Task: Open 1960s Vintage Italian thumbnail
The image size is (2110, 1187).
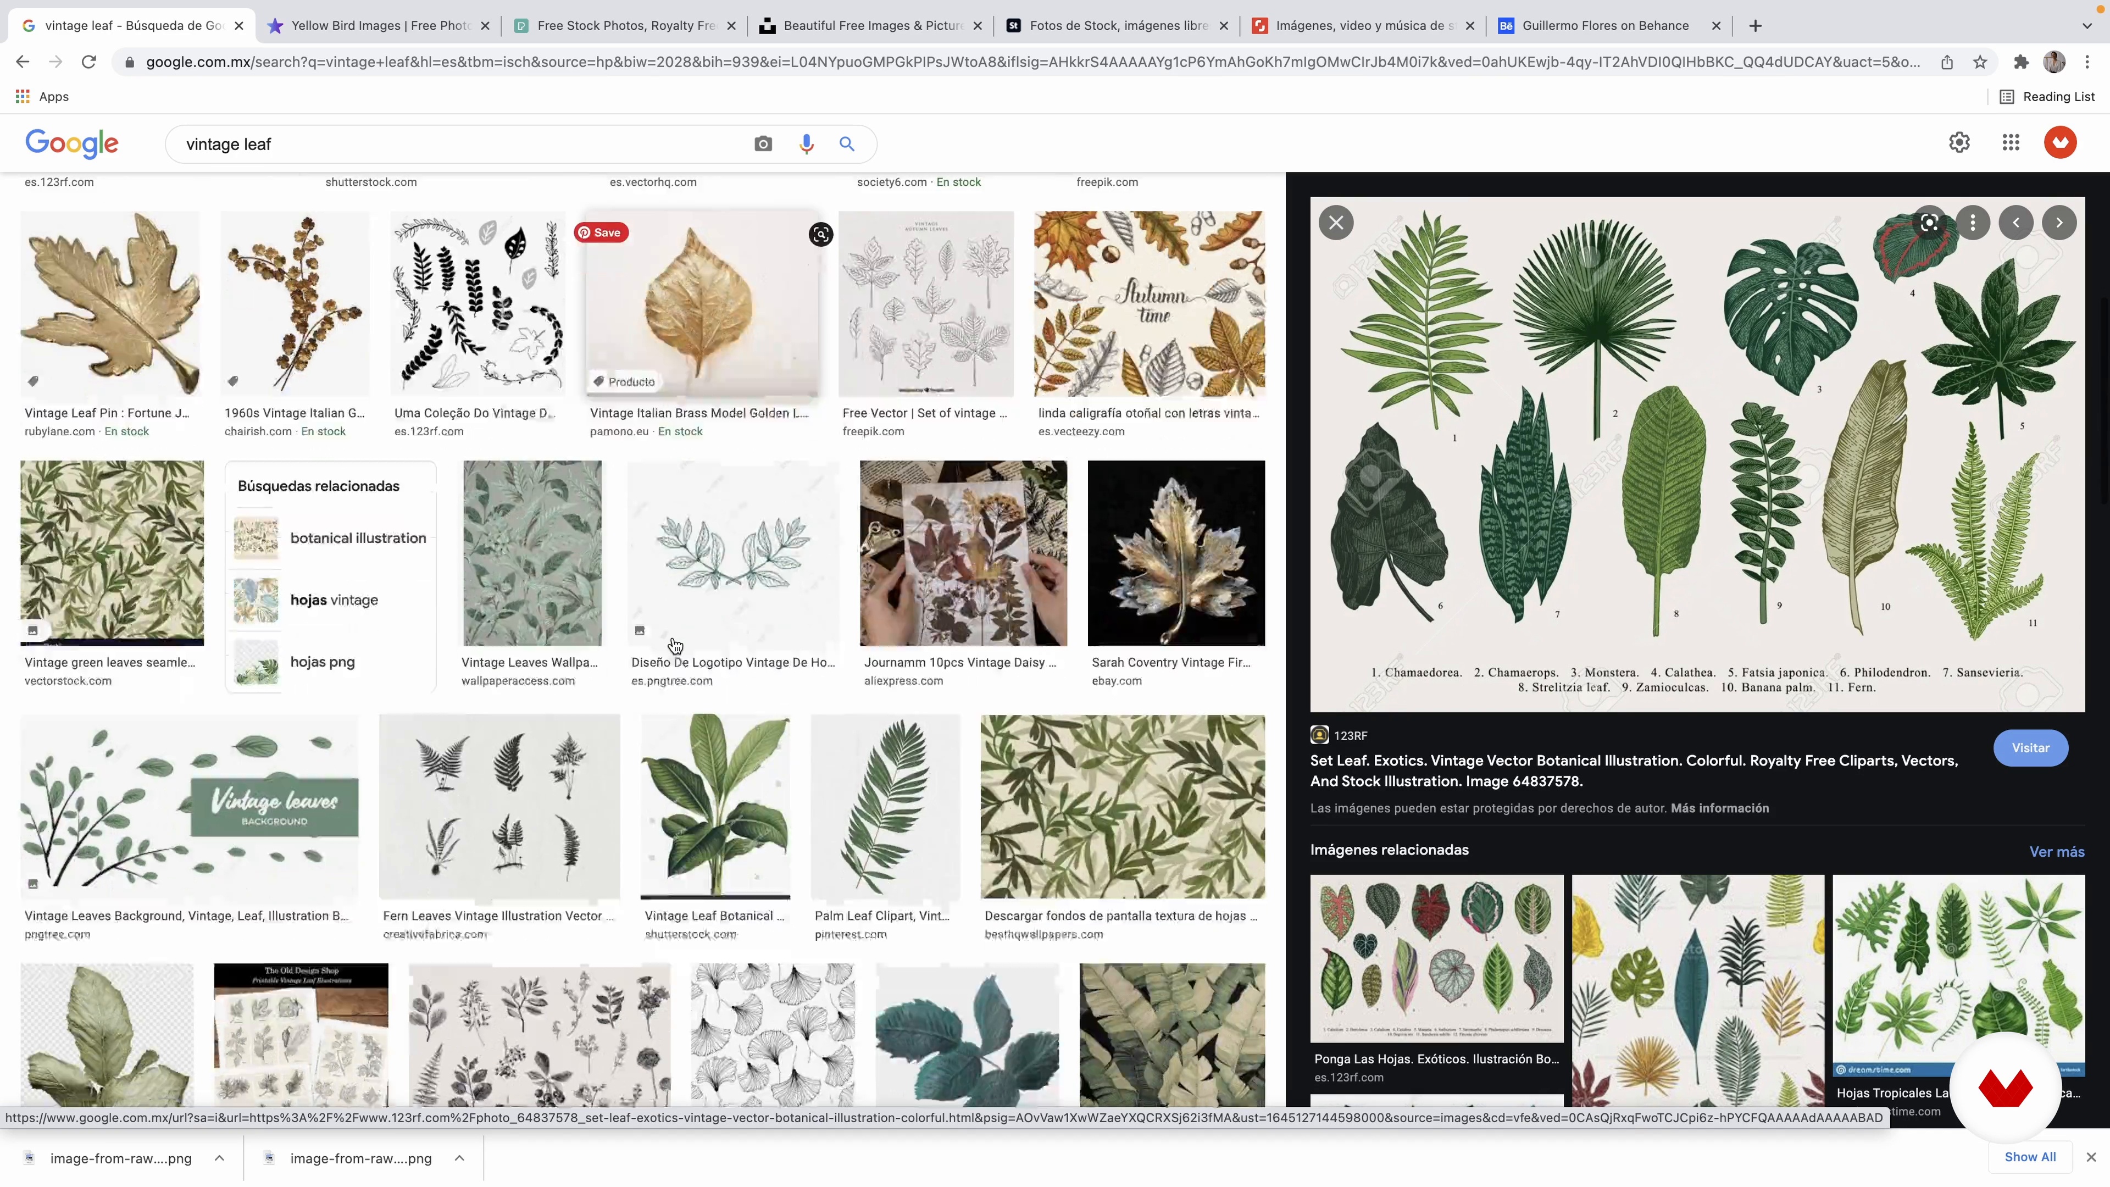Action: tap(295, 304)
